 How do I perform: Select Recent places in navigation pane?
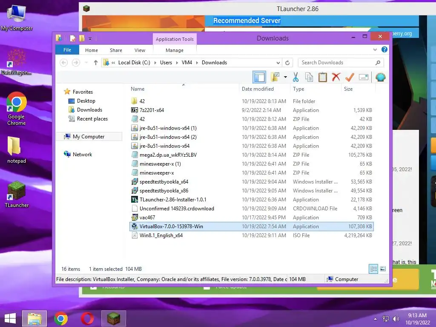click(x=92, y=119)
